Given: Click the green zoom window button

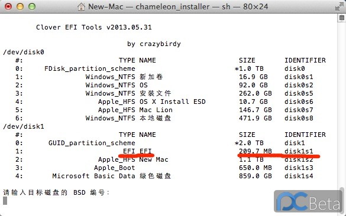Looking at the screenshot, I should [x=32, y=6].
